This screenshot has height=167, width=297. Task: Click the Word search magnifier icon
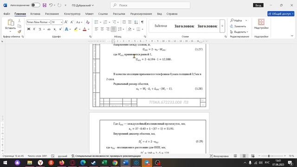click(x=115, y=5)
